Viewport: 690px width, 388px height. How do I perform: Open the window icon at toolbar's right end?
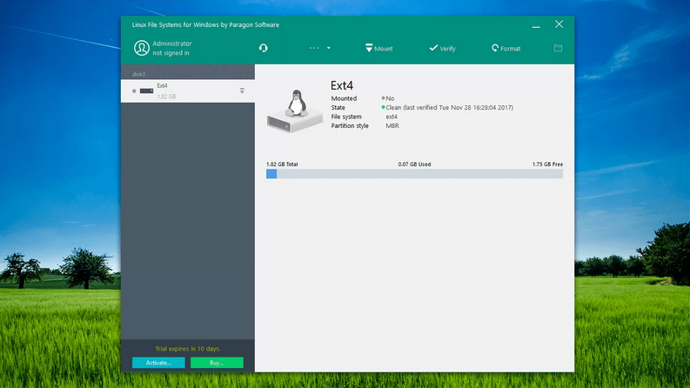pos(558,48)
